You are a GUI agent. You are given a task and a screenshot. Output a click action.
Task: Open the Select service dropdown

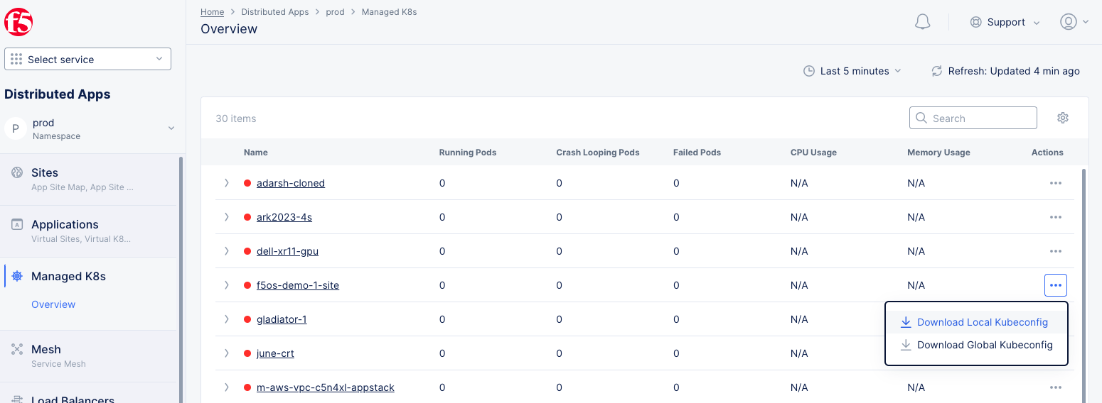click(x=87, y=60)
